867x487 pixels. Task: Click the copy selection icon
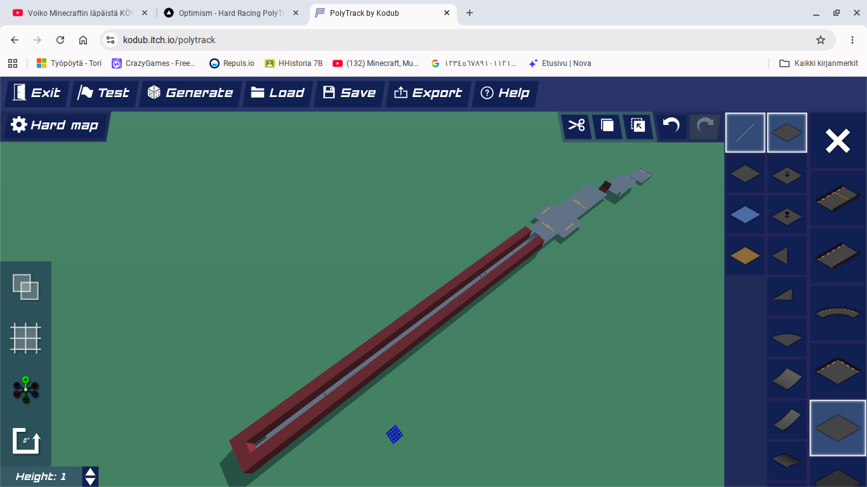pos(607,126)
